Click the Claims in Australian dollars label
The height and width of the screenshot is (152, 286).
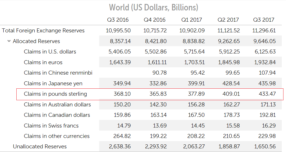57,105
